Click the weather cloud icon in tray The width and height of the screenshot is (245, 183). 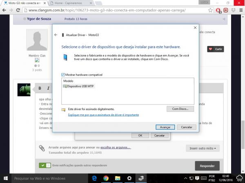239,179
